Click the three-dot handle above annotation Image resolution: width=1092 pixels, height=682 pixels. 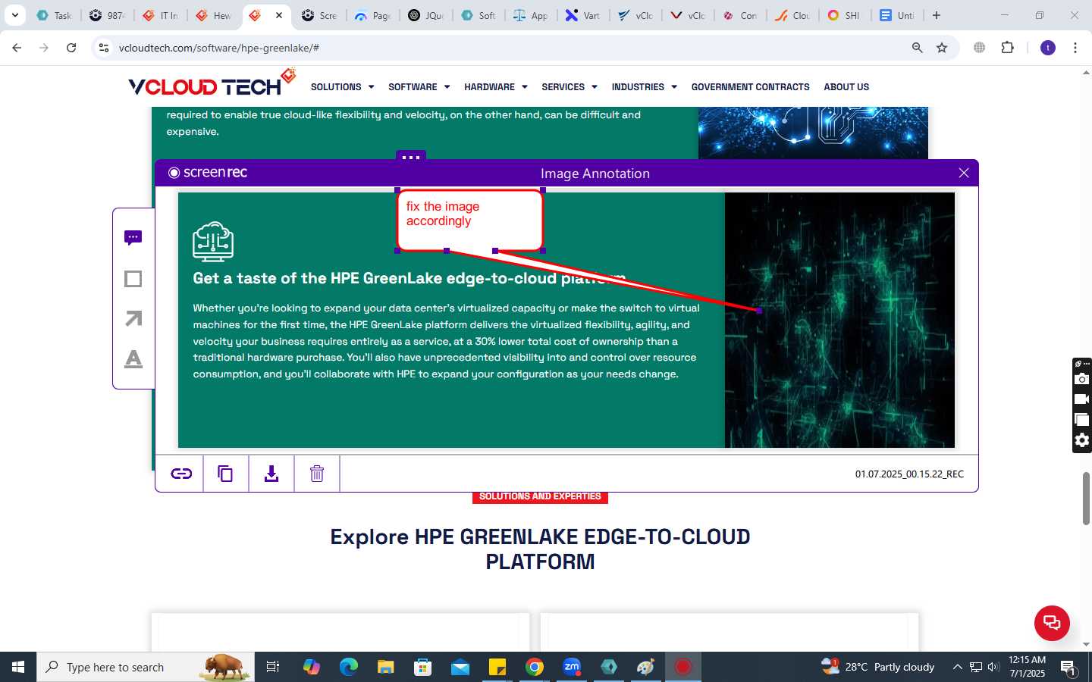coord(411,157)
